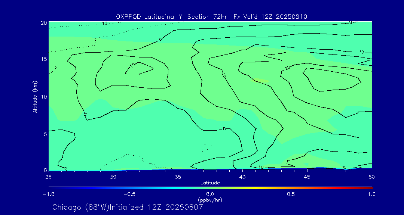This screenshot has width=404, height=215.
Task: Click the small yellow patch near 12 km altitude
Action: click(x=261, y=80)
